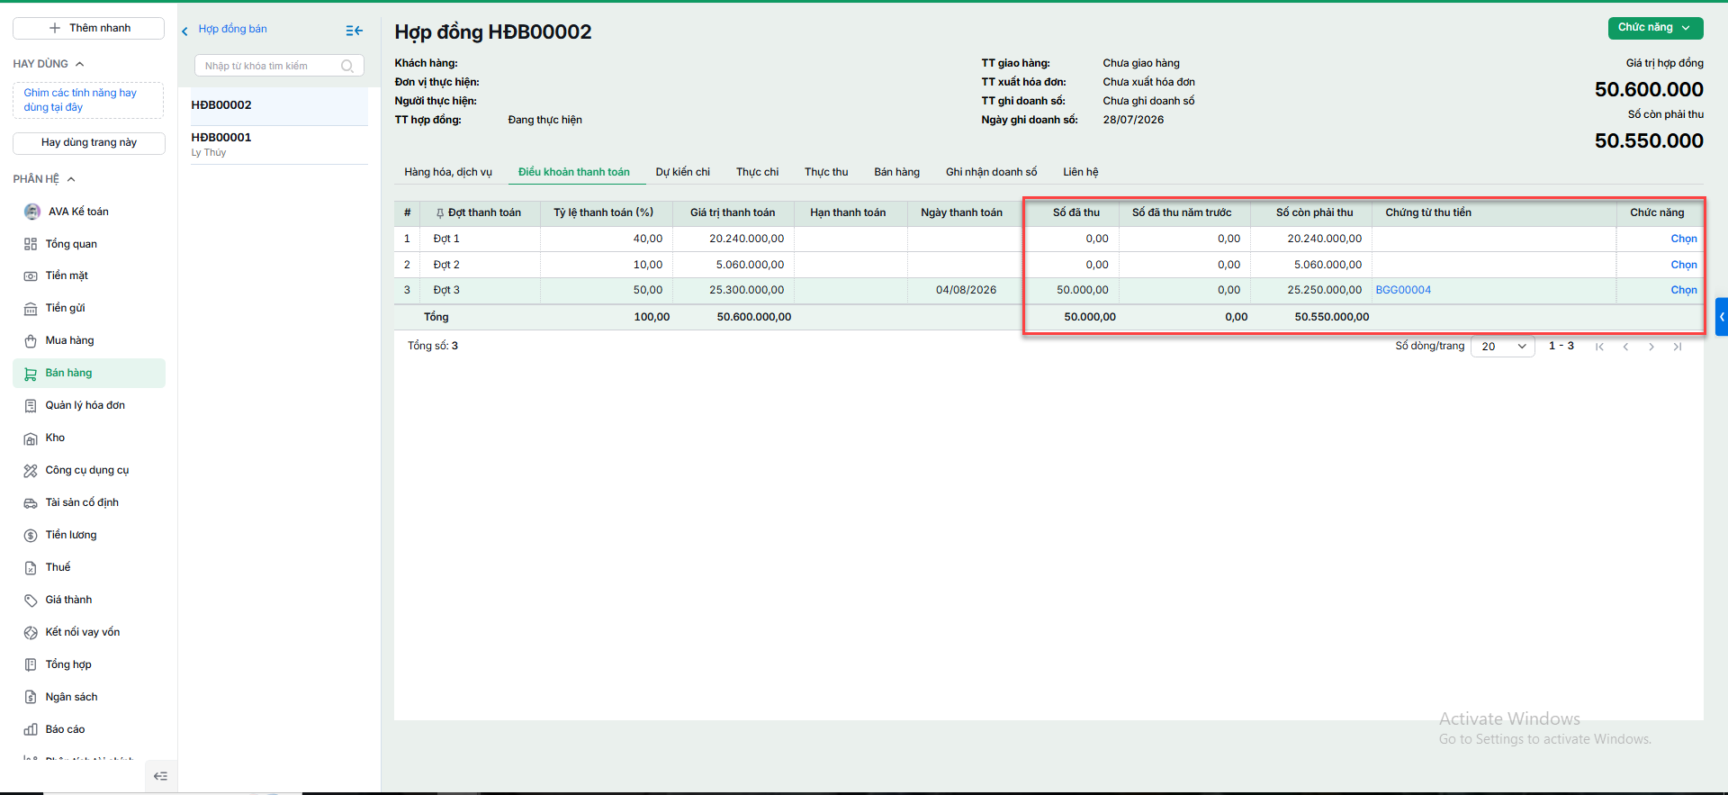Open the Thuế tax icon
Screen dimensions: 1728x795
coord(31,568)
